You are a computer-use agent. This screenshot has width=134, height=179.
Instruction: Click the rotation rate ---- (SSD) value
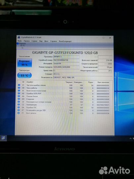105,64
